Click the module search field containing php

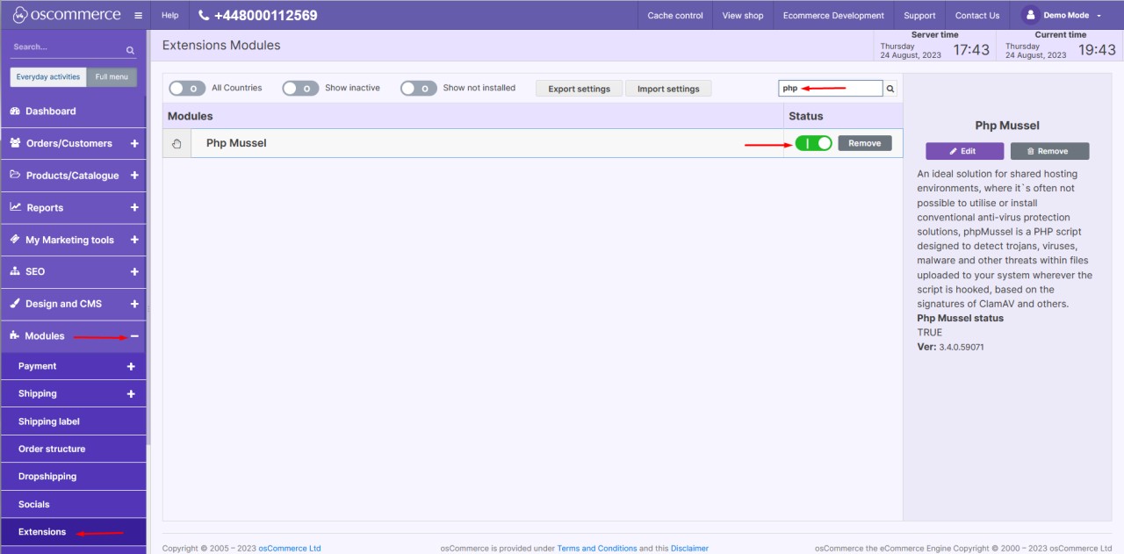coord(831,89)
